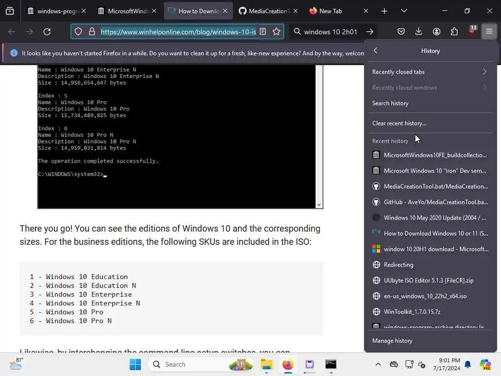Image resolution: width=501 pixels, height=376 pixels.
Task: Open the Extensions puzzle icon
Action: click(454, 32)
